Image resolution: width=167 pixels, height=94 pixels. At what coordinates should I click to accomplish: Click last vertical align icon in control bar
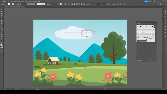[x=84, y=4]
